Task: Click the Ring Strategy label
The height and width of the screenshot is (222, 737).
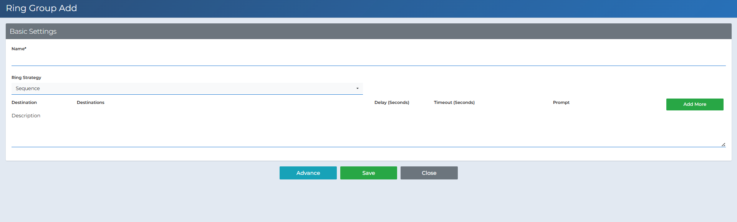Action: pyautogui.click(x=26, y=77)
